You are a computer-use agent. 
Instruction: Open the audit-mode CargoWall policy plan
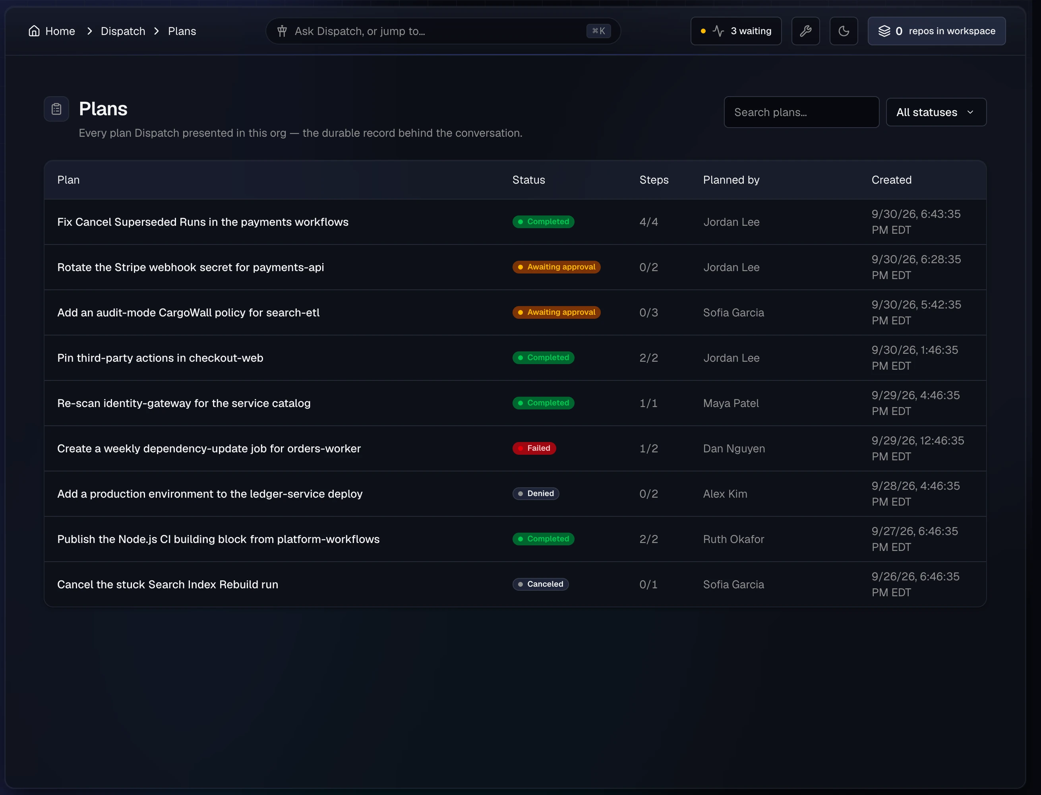click(x=188, y=313)
